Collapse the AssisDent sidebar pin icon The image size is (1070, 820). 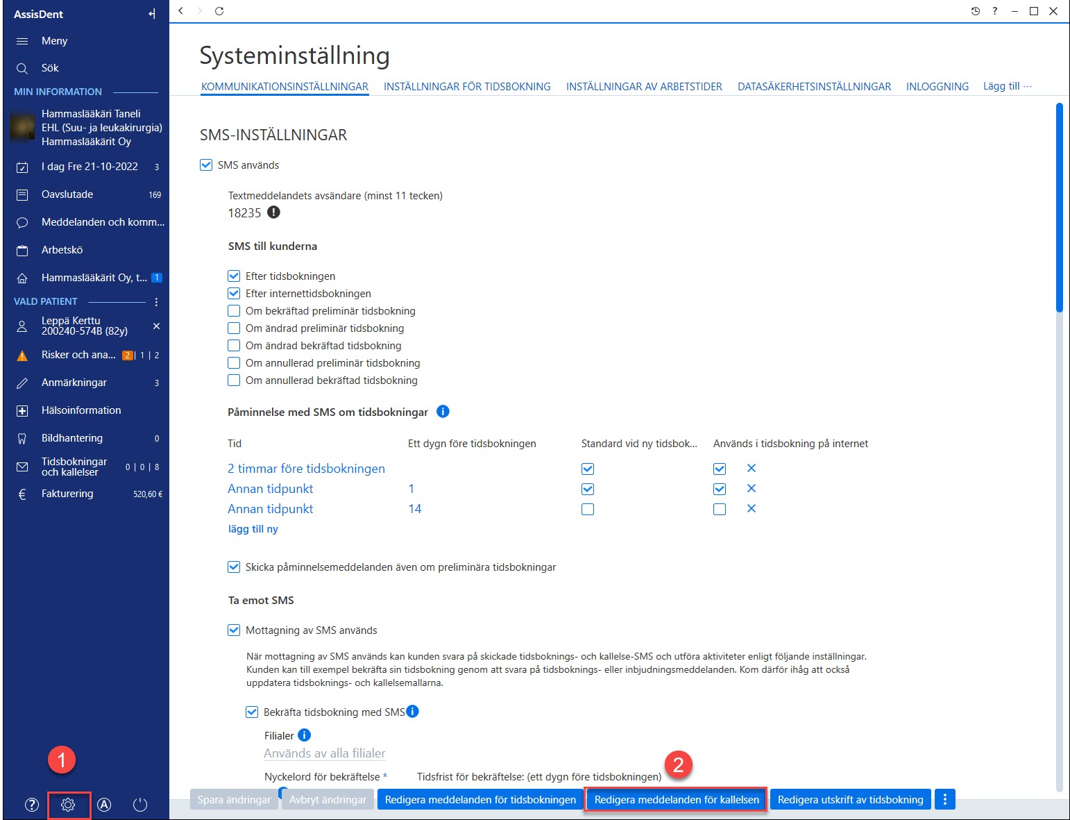coord(152,14)
